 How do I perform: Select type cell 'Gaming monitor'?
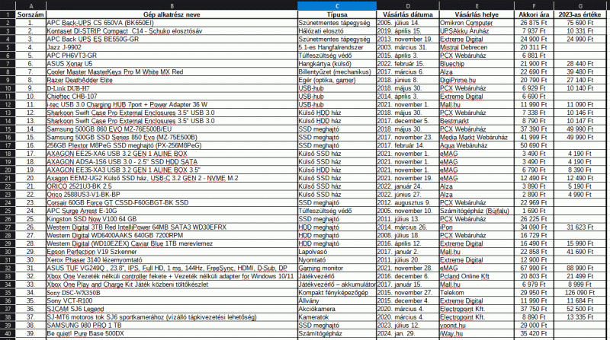pos(337,268)
